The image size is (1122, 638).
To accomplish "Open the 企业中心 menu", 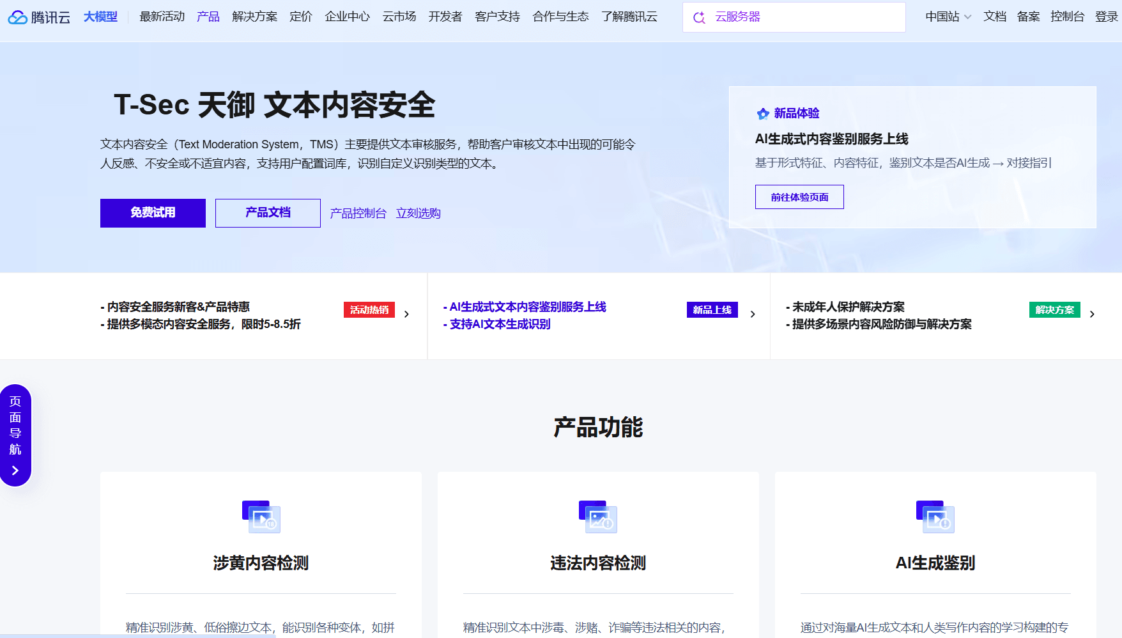I will 348,17.
